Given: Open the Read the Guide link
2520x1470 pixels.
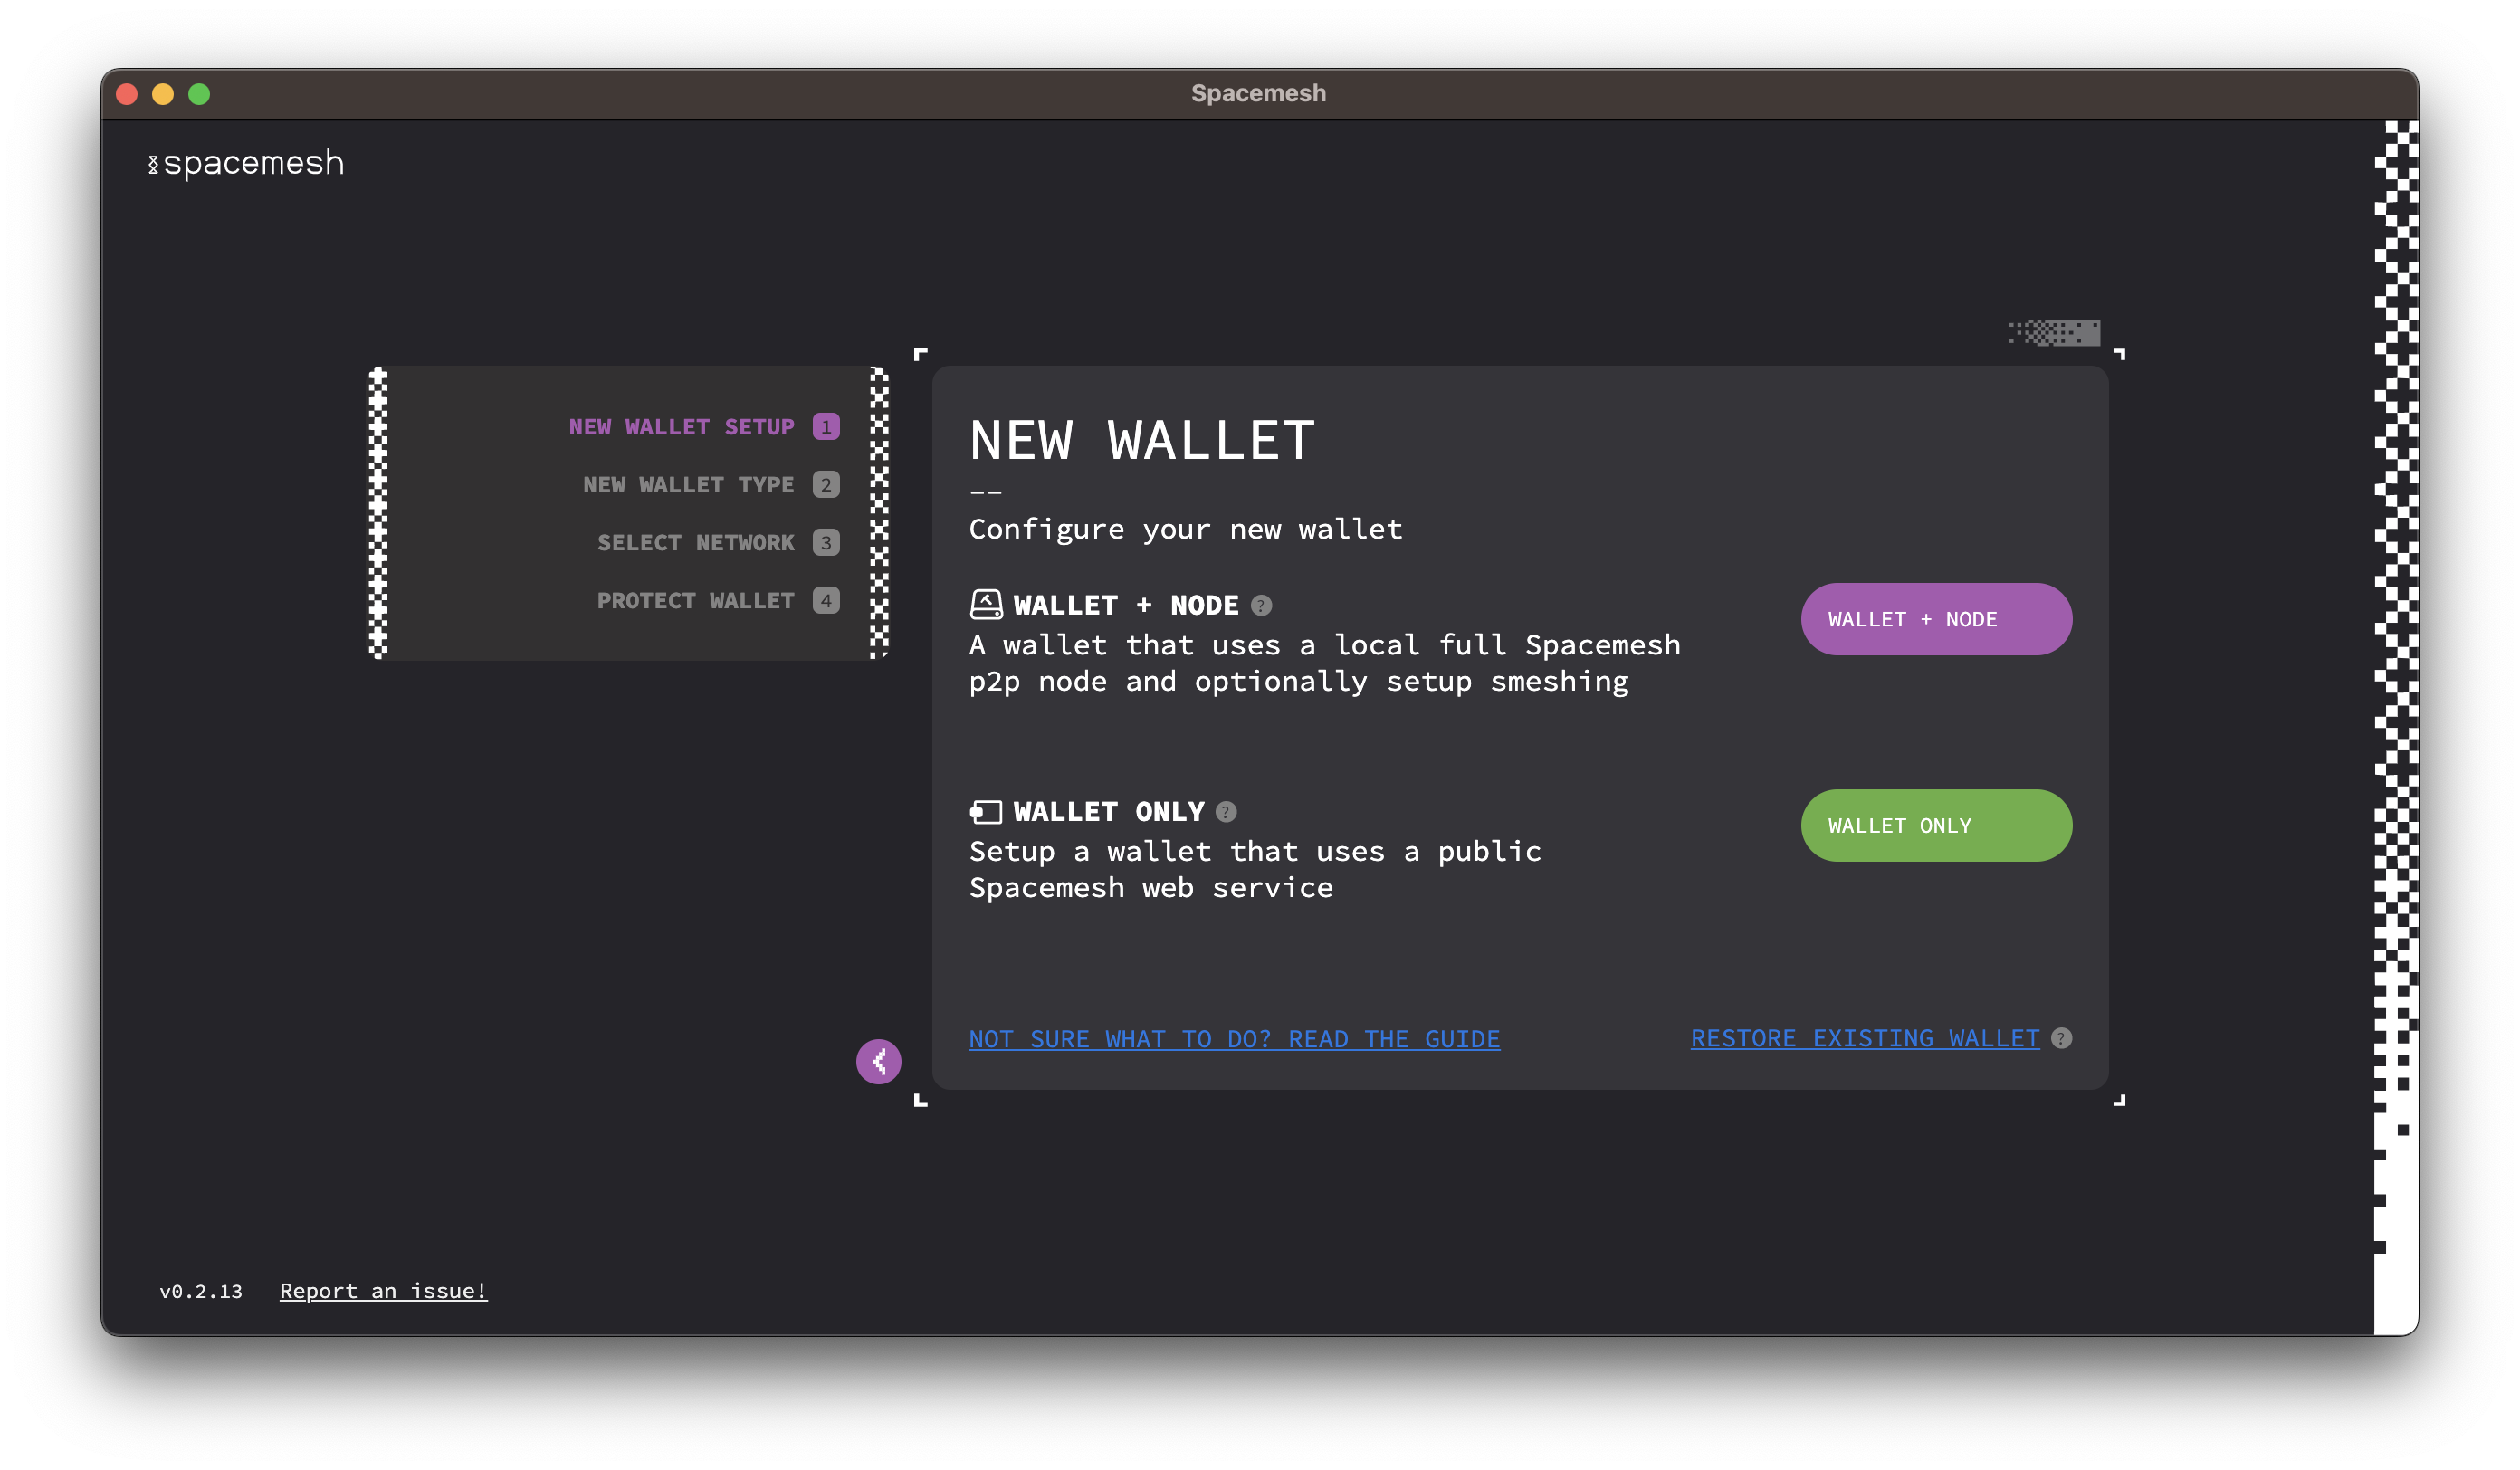Looking at the screenshot, I should 1234,1039.
